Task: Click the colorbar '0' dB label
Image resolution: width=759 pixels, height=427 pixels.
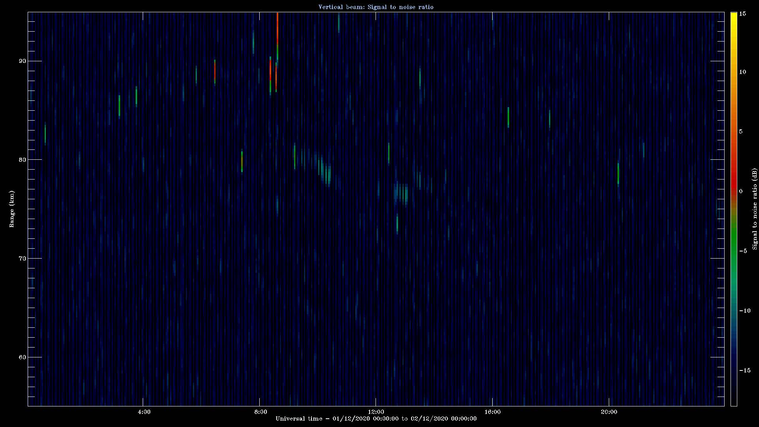Action: pos(741,191)
